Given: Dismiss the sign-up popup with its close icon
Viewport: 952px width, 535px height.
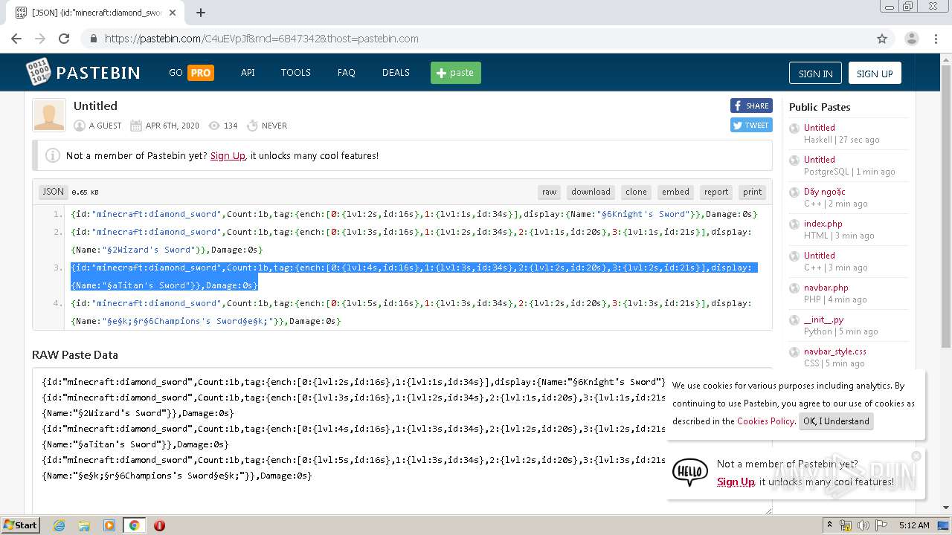Looking at the screenshot, I should [x=916, y=456].
